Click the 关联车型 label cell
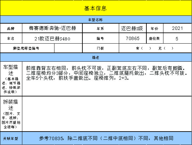The image size is (192, 145). click(x=11, y=138)
